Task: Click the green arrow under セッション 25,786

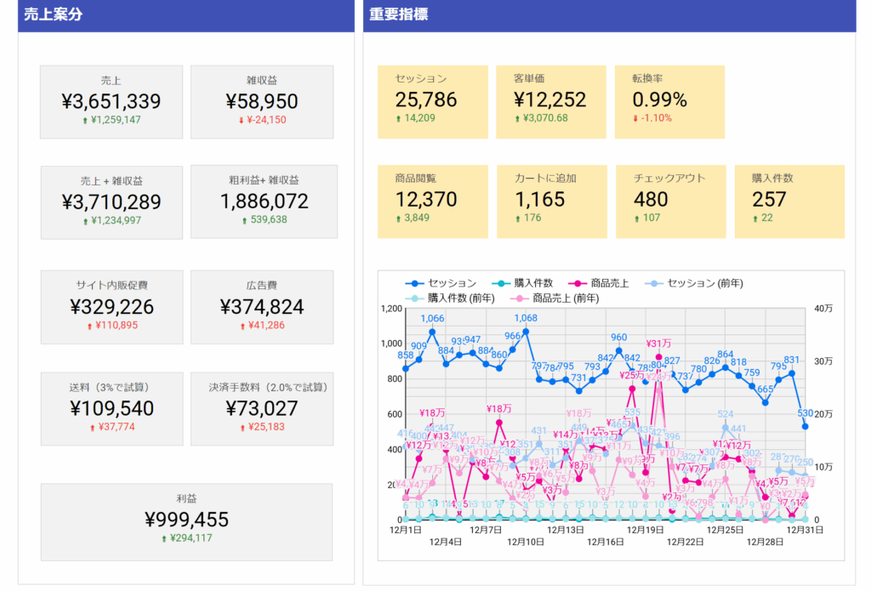Action: pos(398,118)
